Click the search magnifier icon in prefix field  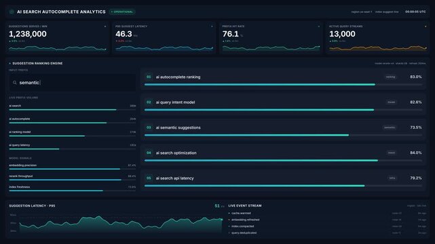(15, 83)
